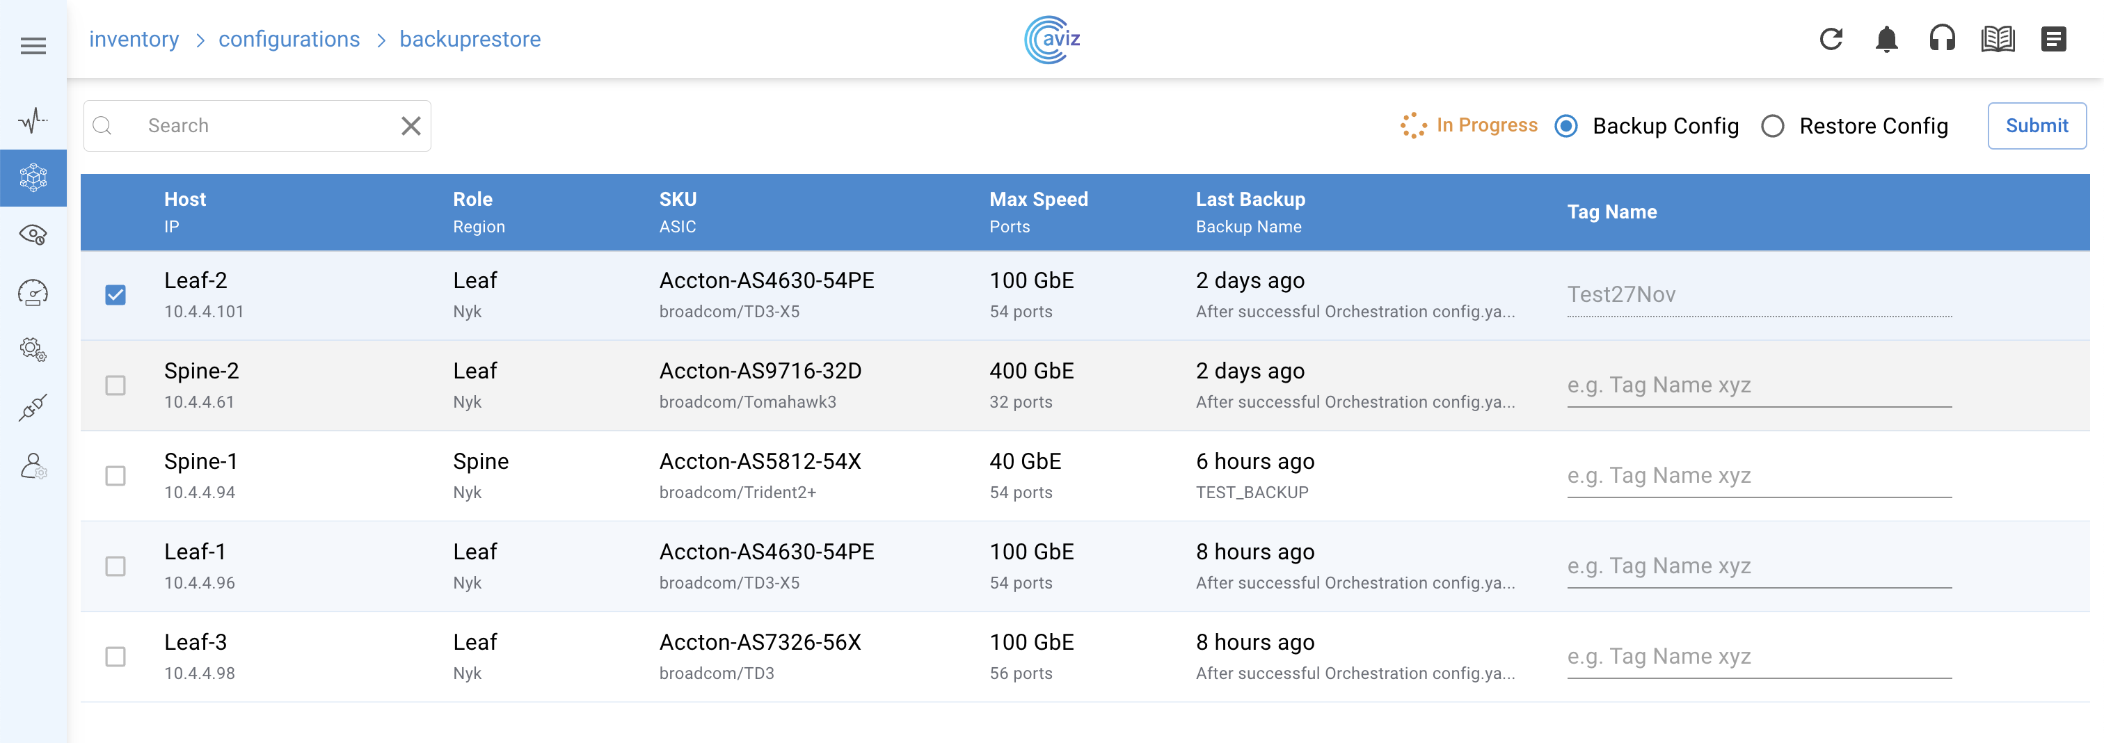Uncheck the Leaf-2 row checkbox
The image size is (2104, 743).
(116, 295)
